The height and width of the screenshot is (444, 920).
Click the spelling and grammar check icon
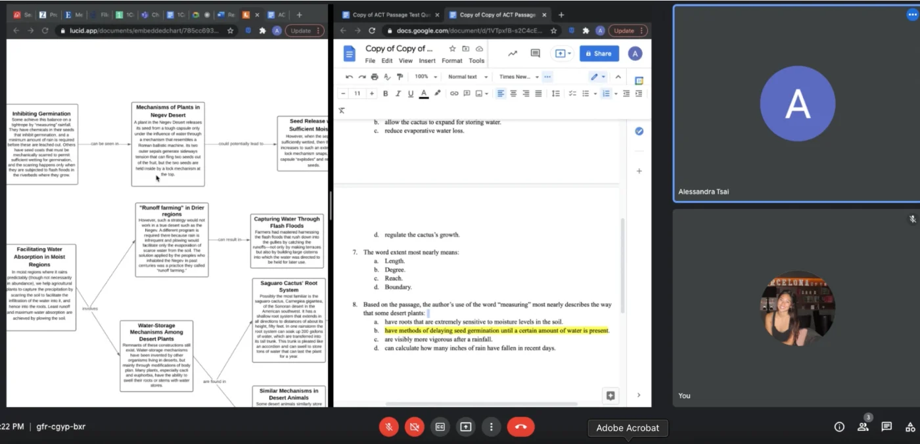pyautogui.click(x=387, y=77)
